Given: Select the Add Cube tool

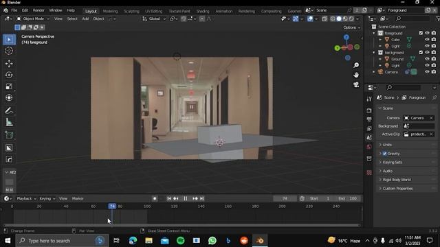Looking at the screenshot, I should 9,135.
